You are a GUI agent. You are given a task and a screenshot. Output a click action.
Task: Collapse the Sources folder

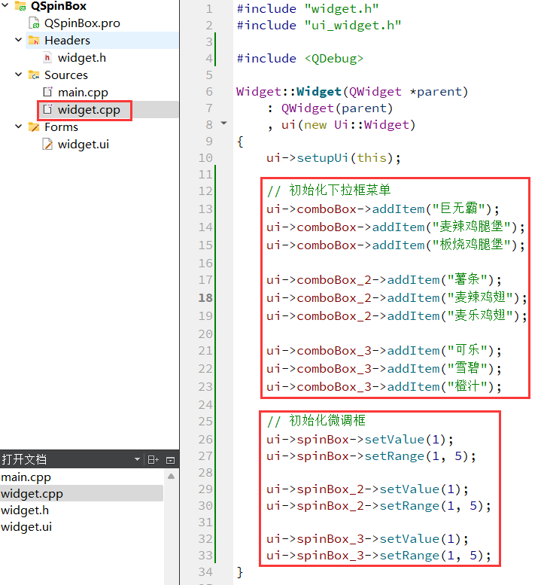[18, 75]
